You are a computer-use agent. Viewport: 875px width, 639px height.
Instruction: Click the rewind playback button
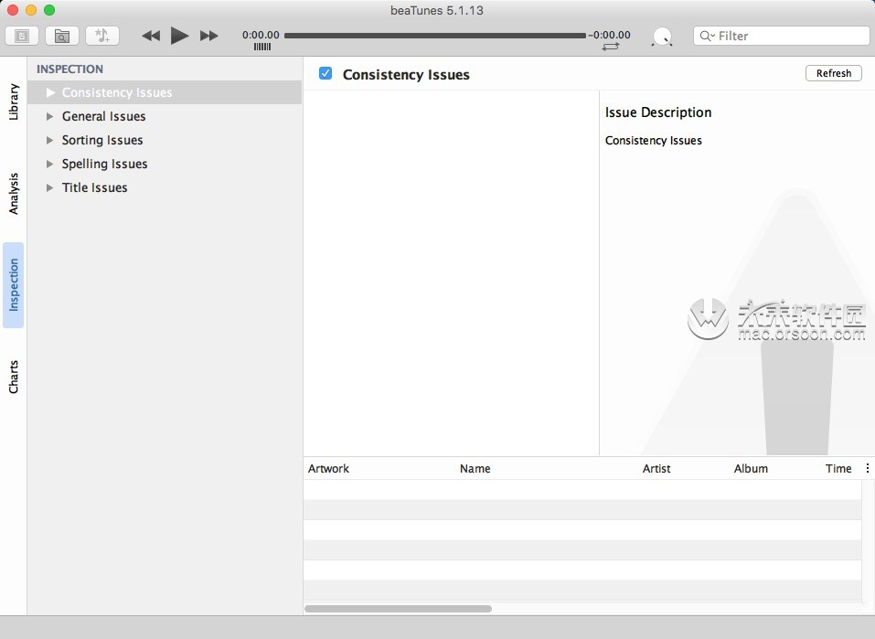point(151,36)
